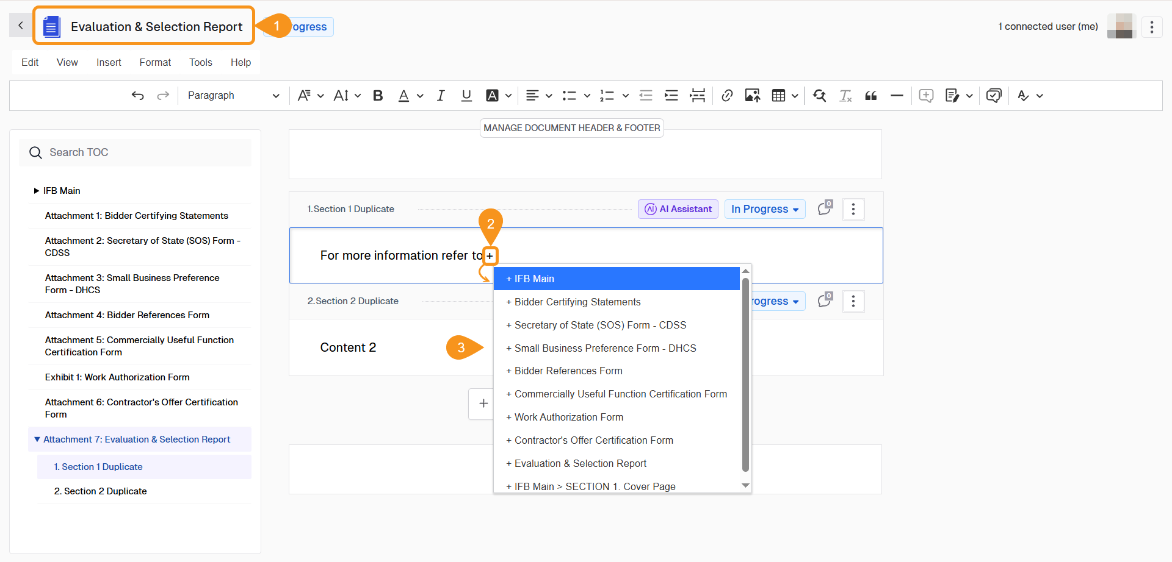This screenshot has height=562, width=1172.
Task: Open the In Progress status dropdown
Action: [x=764, y=209]
